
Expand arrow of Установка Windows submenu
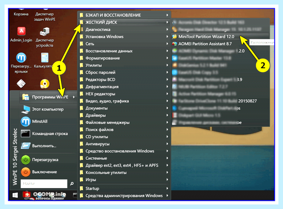[168, 36]
